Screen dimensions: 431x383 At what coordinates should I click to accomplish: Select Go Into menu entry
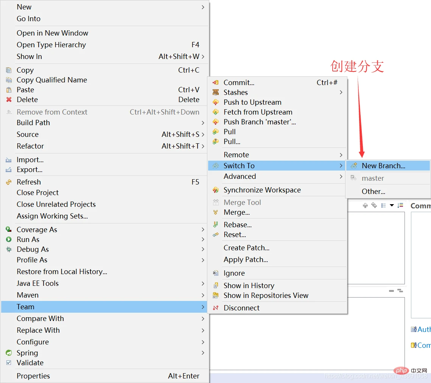coord(28,19)
